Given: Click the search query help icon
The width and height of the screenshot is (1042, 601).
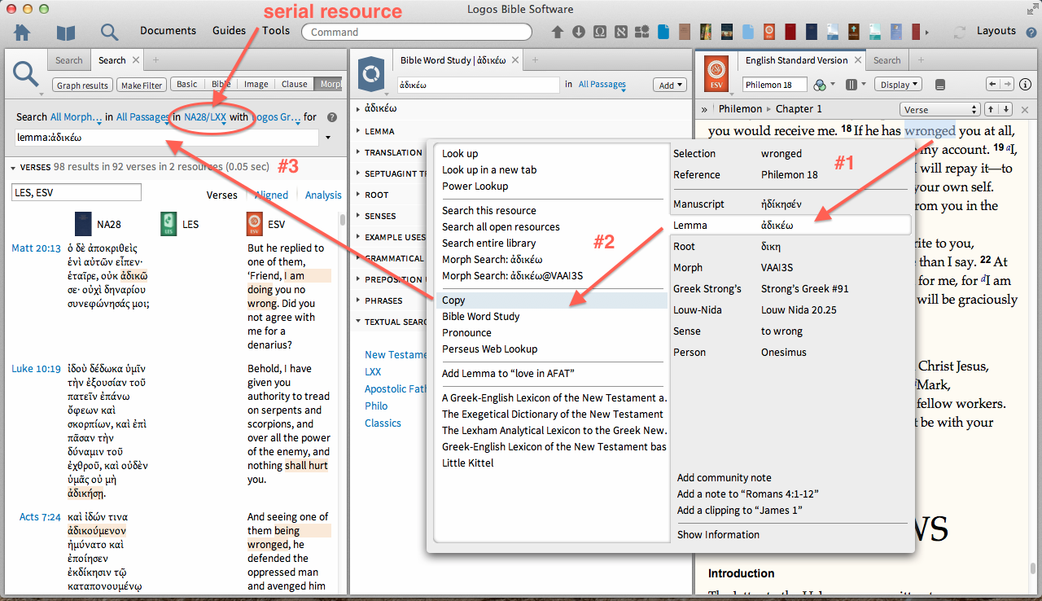Looking at the screenshot, I should (x=332, y=117).
